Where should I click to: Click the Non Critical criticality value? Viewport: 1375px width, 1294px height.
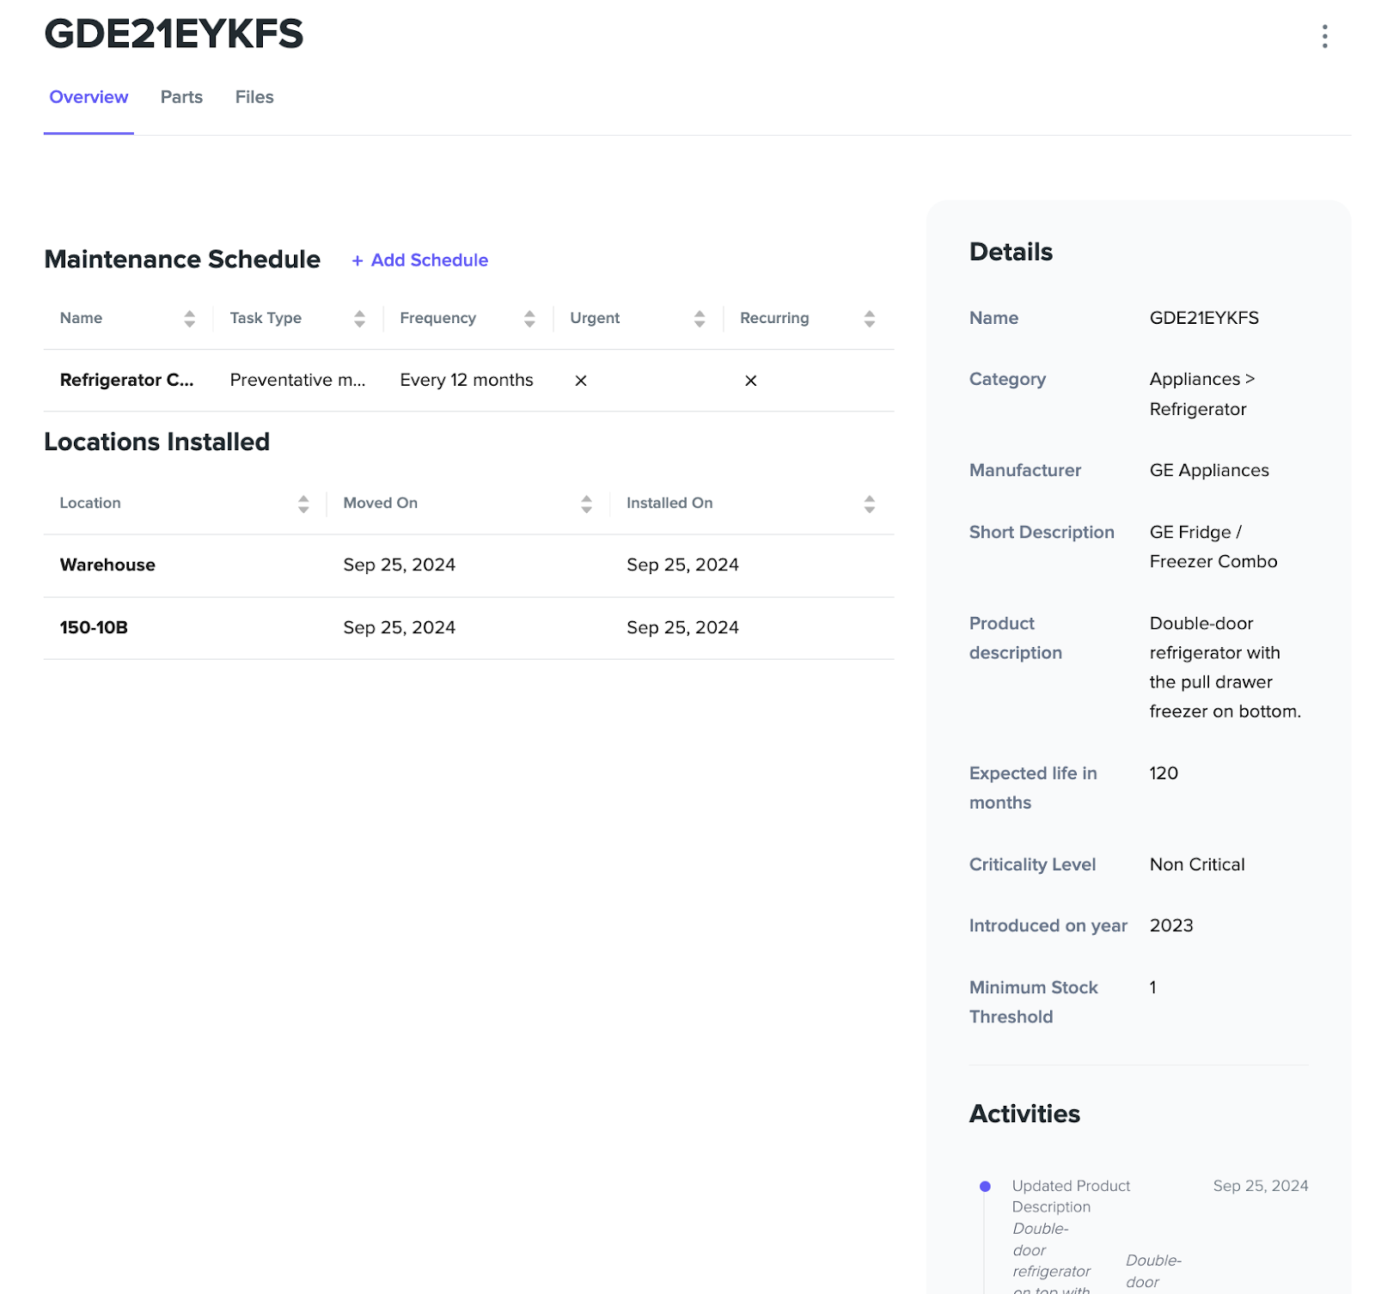click(x=1197, y=864)
